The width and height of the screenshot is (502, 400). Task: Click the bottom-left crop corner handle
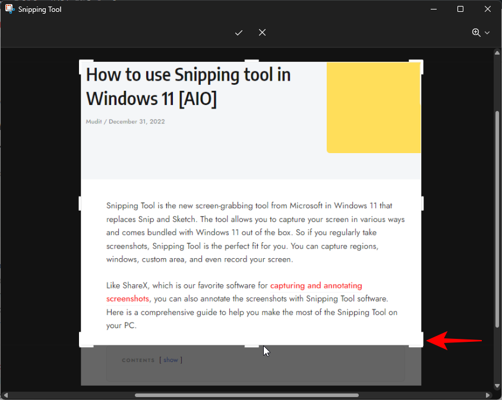point(83,342)
